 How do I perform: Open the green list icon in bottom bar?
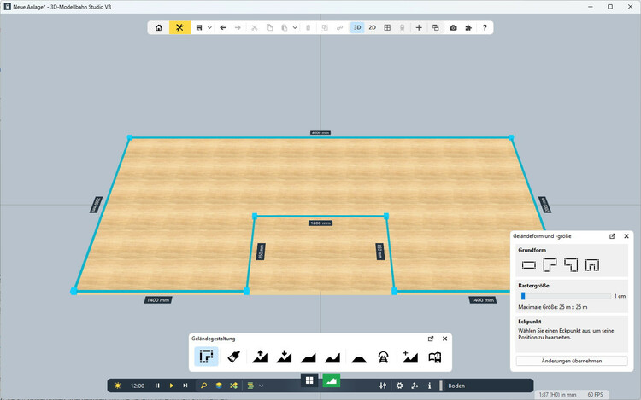[250, 386]
